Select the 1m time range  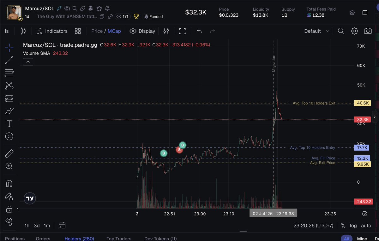pyautogui.click(x=47, y=225)
